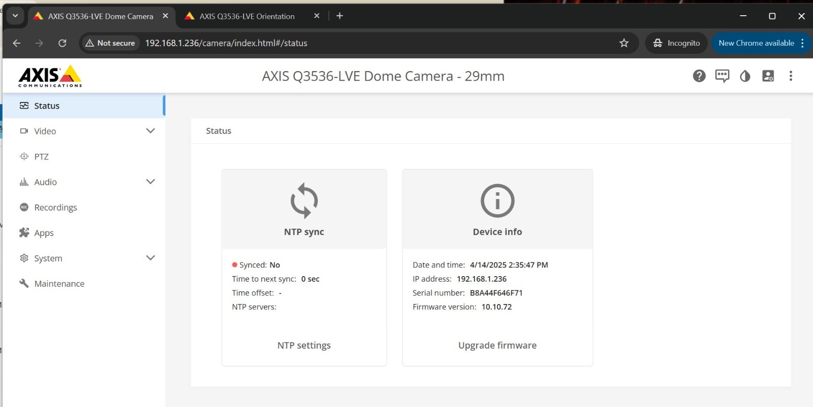This screenshot has width=813, height=407.
Task: Click the Status sidebar icon
Action: click(x=24, y=106)
